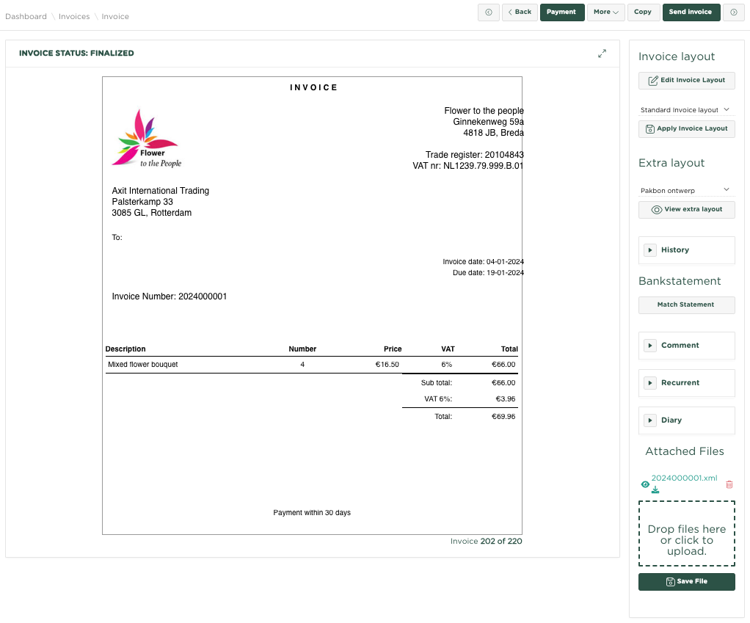The width and height of the screenshot is (750, 623).
Task: Click Save File button
Action: point(686,581)
